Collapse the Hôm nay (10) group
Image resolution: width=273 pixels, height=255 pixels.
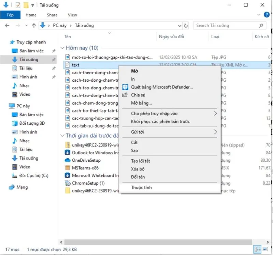[62, 48]
